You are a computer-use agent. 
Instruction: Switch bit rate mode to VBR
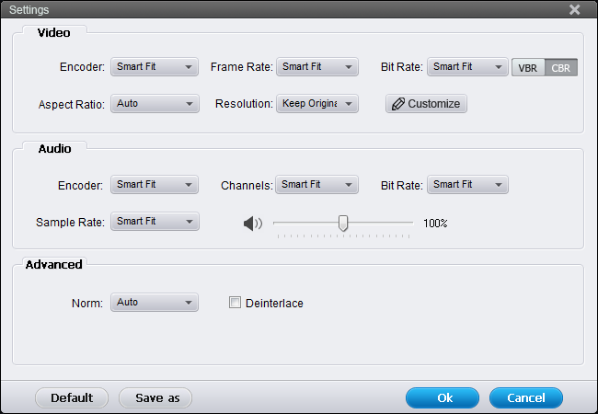(528, 68)
